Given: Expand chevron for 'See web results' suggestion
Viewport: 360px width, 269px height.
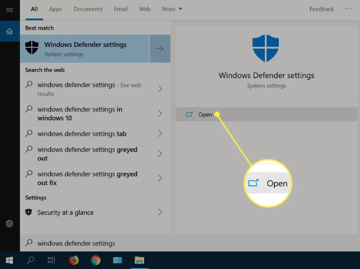Looking at the screenshot, I should (x=160, y=89).
